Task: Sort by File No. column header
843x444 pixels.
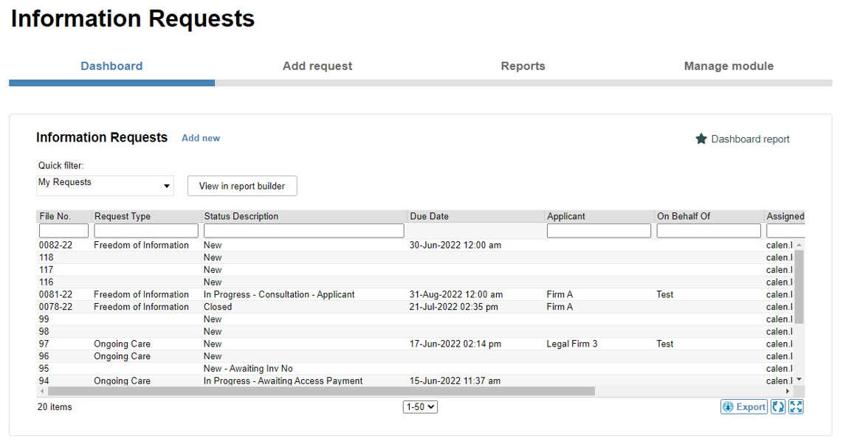Action: point(55,216)
